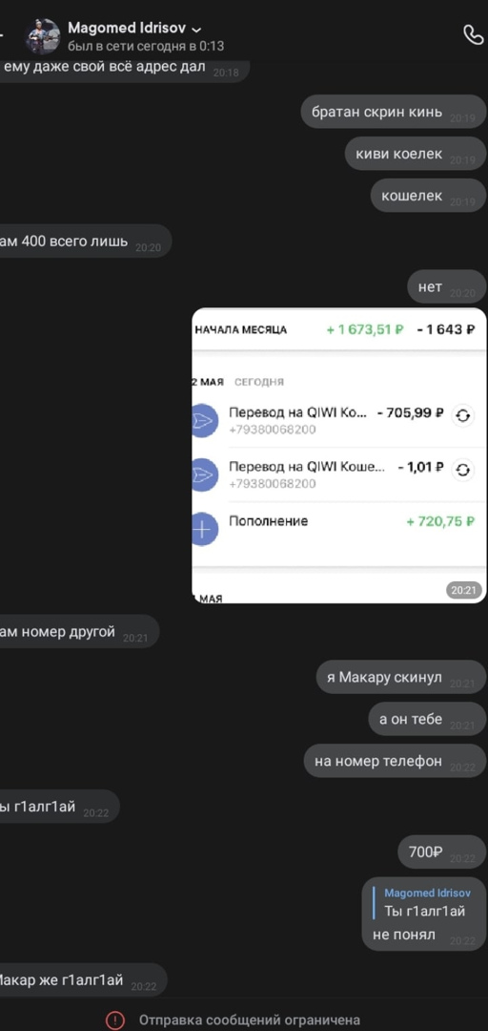Select the '700₽' message bubble
The width and height of the screenshot is (488, 1031).
coord(442,852)
